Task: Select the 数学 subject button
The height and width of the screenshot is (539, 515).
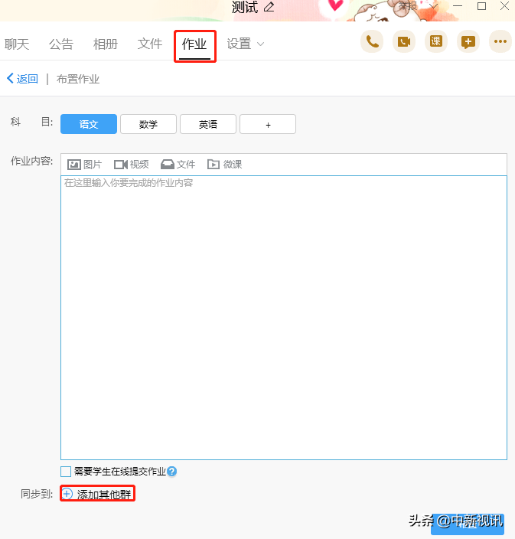Action: point(148,124)
